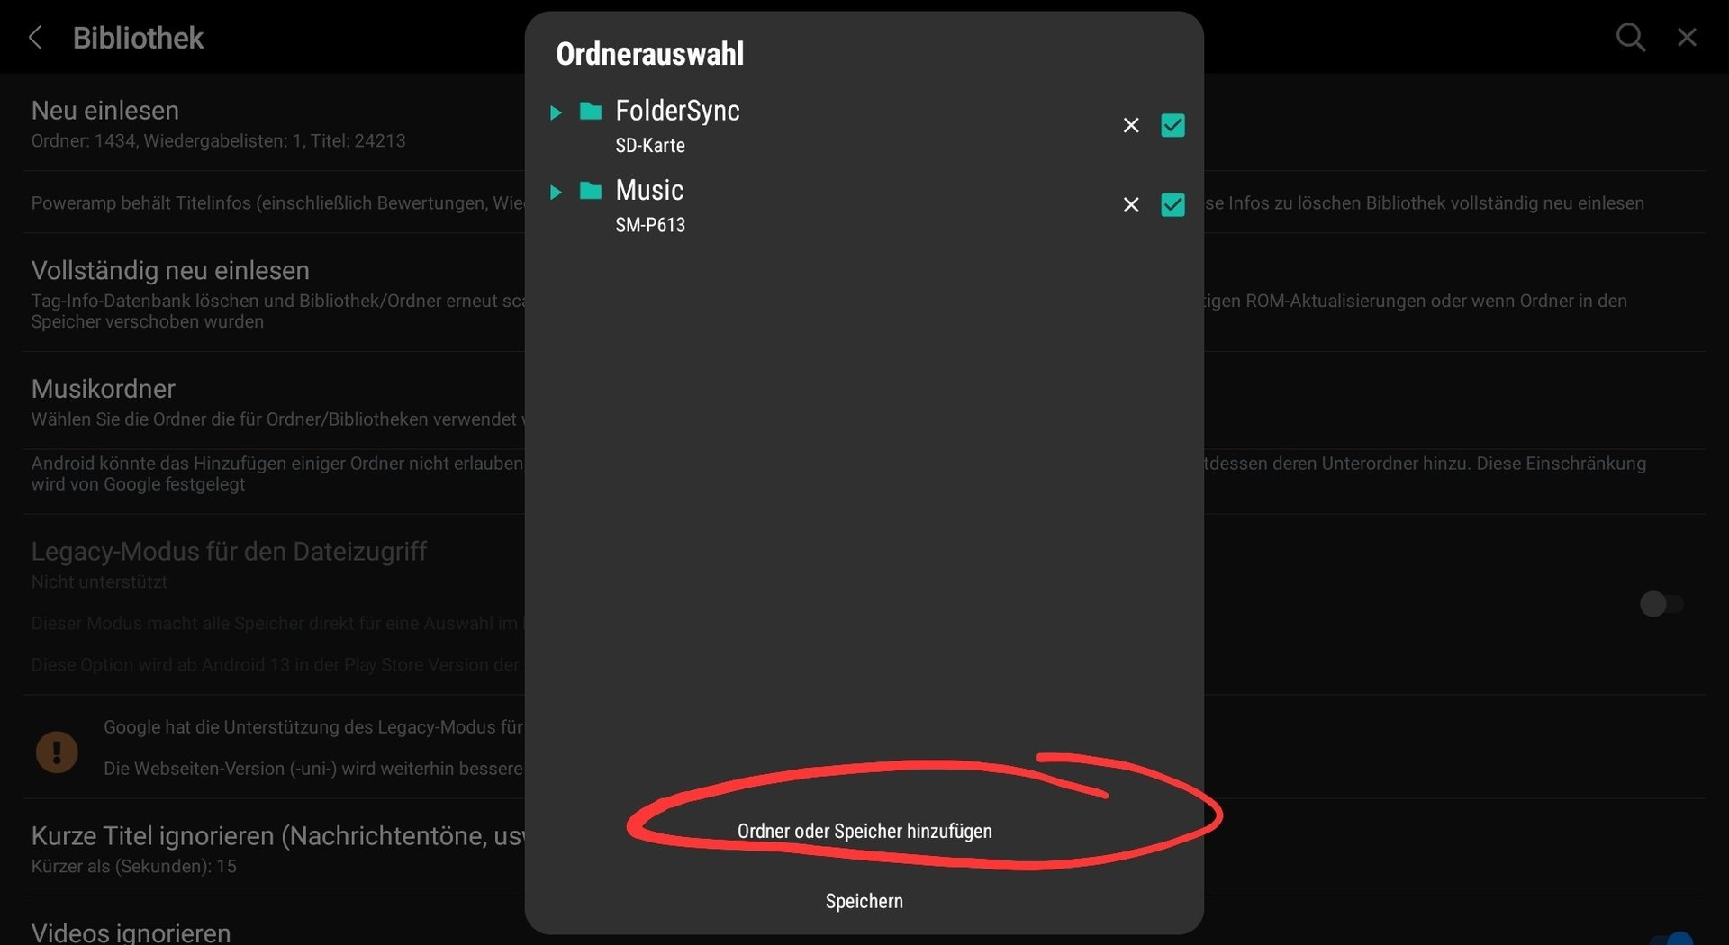Image resolution: width=1729 pixels, height=945 pixels.
Task: Uncheck the Music folder checkbox
Action: [1172, 205]
